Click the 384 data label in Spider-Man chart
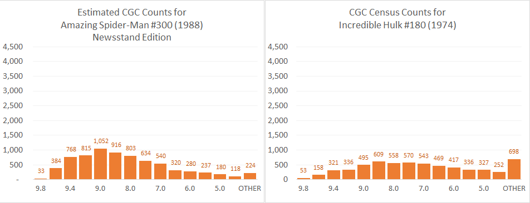The width and height of the screenshot is (530, 203). [x=56, y=161]
